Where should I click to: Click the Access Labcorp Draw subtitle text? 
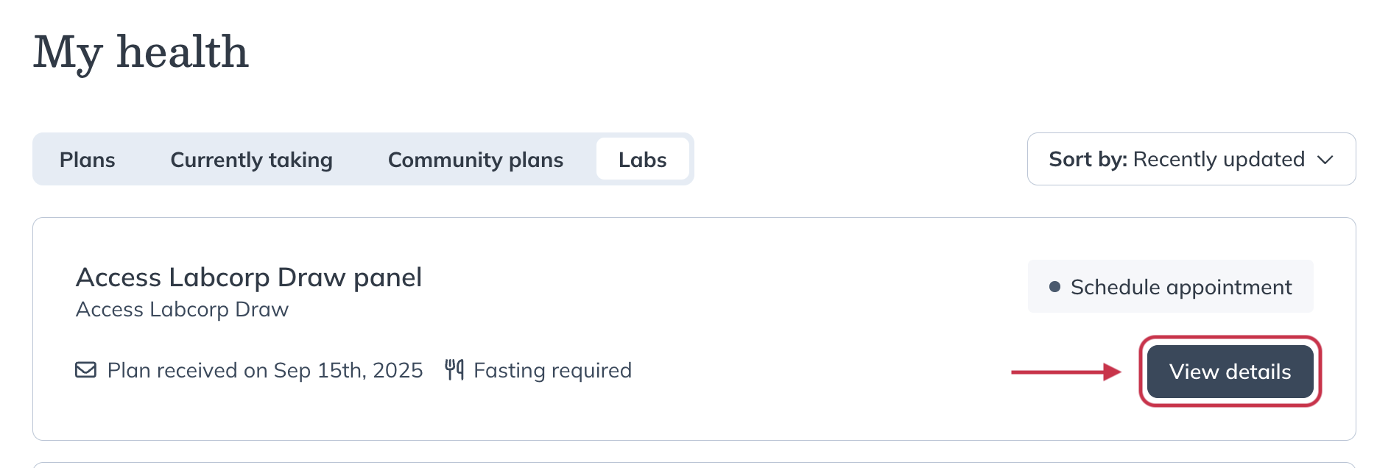pyautogui.click(x=182, y=310)
